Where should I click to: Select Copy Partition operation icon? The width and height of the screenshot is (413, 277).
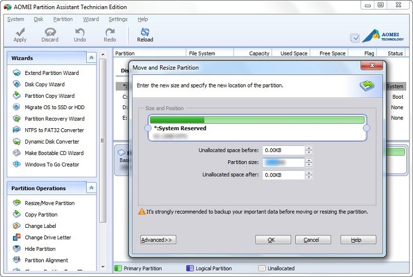tap(17, 214)
